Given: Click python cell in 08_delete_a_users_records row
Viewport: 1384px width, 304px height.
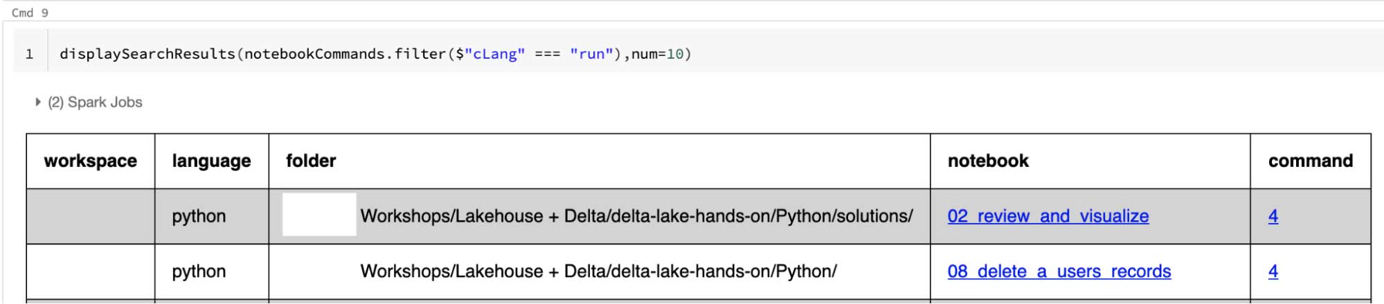Looking at the screenshot, I should (x=199, y=271).
